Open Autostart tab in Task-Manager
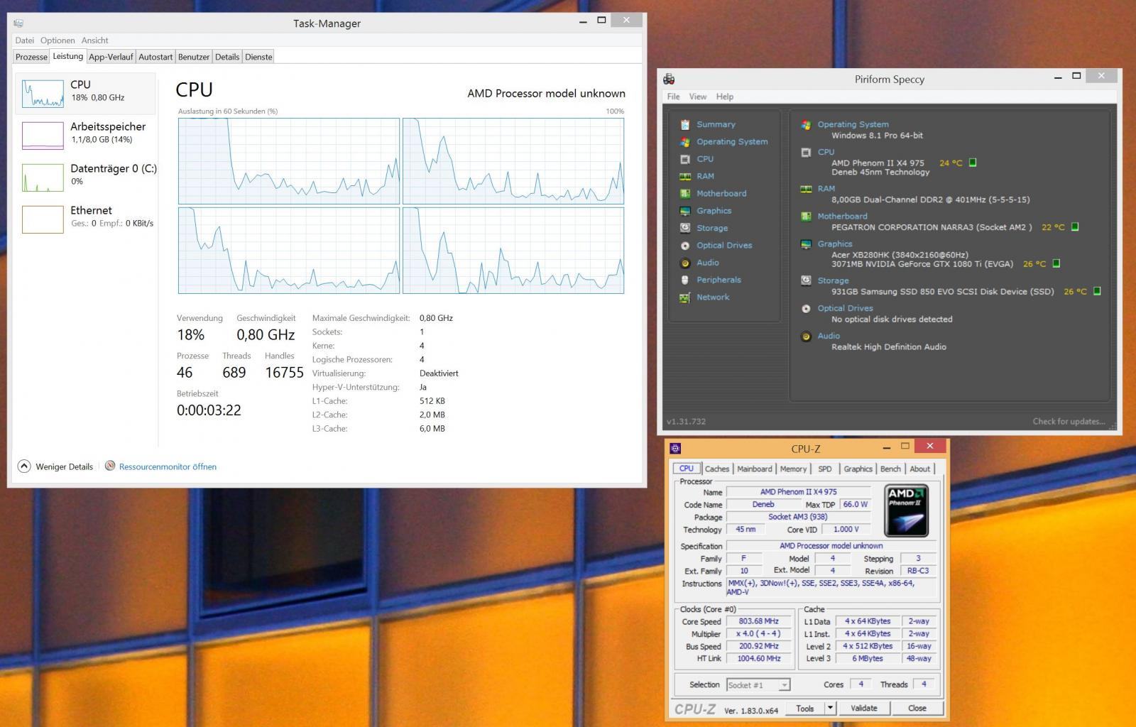This screenshot has width=1136, height=727. pos(155,57)
